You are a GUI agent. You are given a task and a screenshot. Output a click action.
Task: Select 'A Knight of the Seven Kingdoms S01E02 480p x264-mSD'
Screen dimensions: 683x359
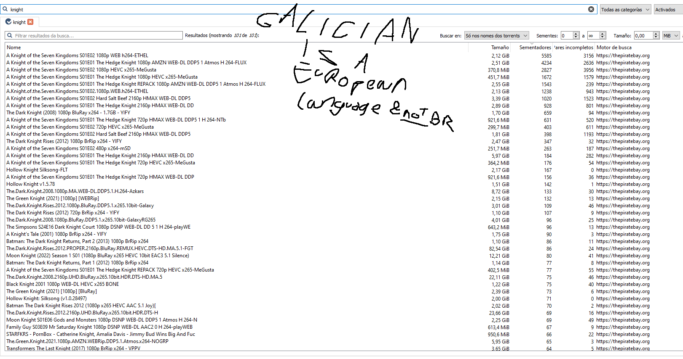[69, 148]
